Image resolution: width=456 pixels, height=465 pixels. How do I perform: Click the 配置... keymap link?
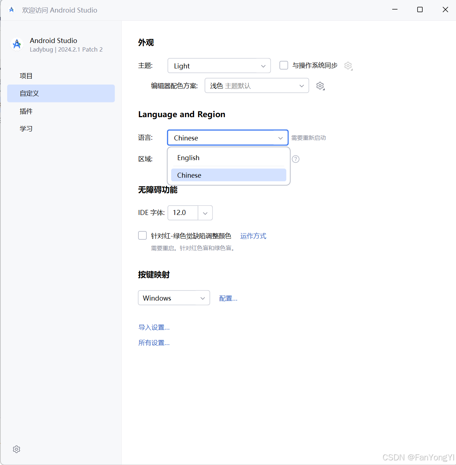point(228,298)
